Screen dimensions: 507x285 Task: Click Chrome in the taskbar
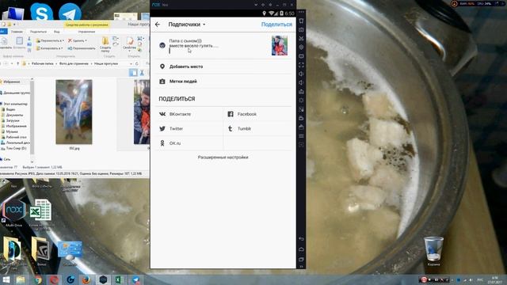pyautogui.click(x=38, y=279)
